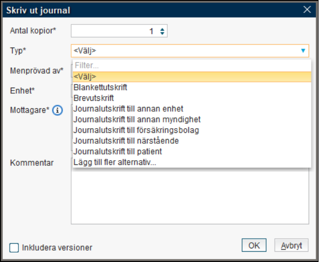Close the Skriv ut journal dialog
The image size is (319, 262).
coord(307,9)
